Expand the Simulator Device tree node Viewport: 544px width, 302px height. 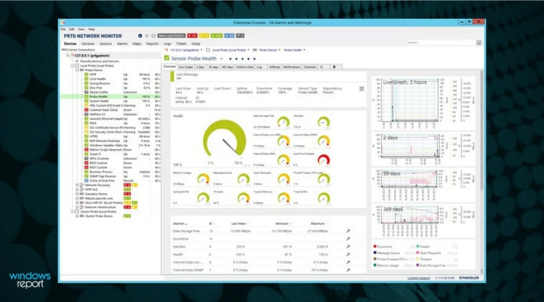[x=77, y=194]
